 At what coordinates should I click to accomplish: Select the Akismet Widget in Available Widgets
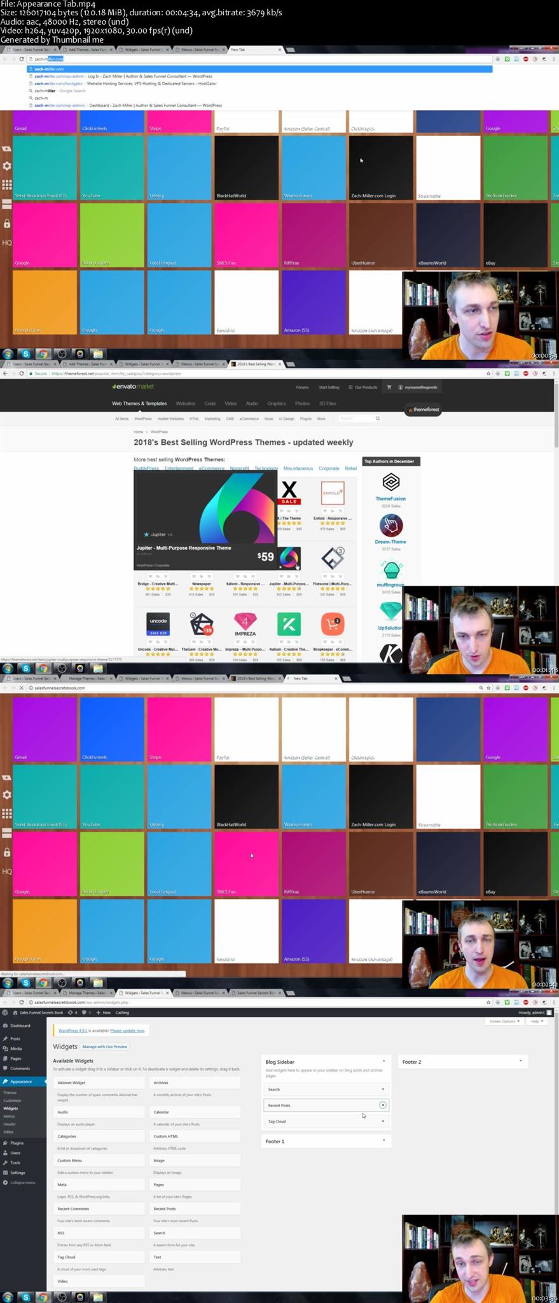click(99, 1083)
